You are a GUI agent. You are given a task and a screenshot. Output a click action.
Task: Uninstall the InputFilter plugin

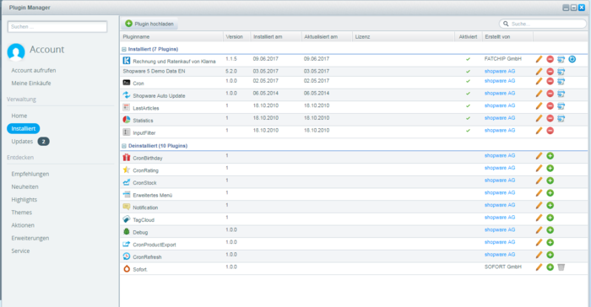coord(550,131)
